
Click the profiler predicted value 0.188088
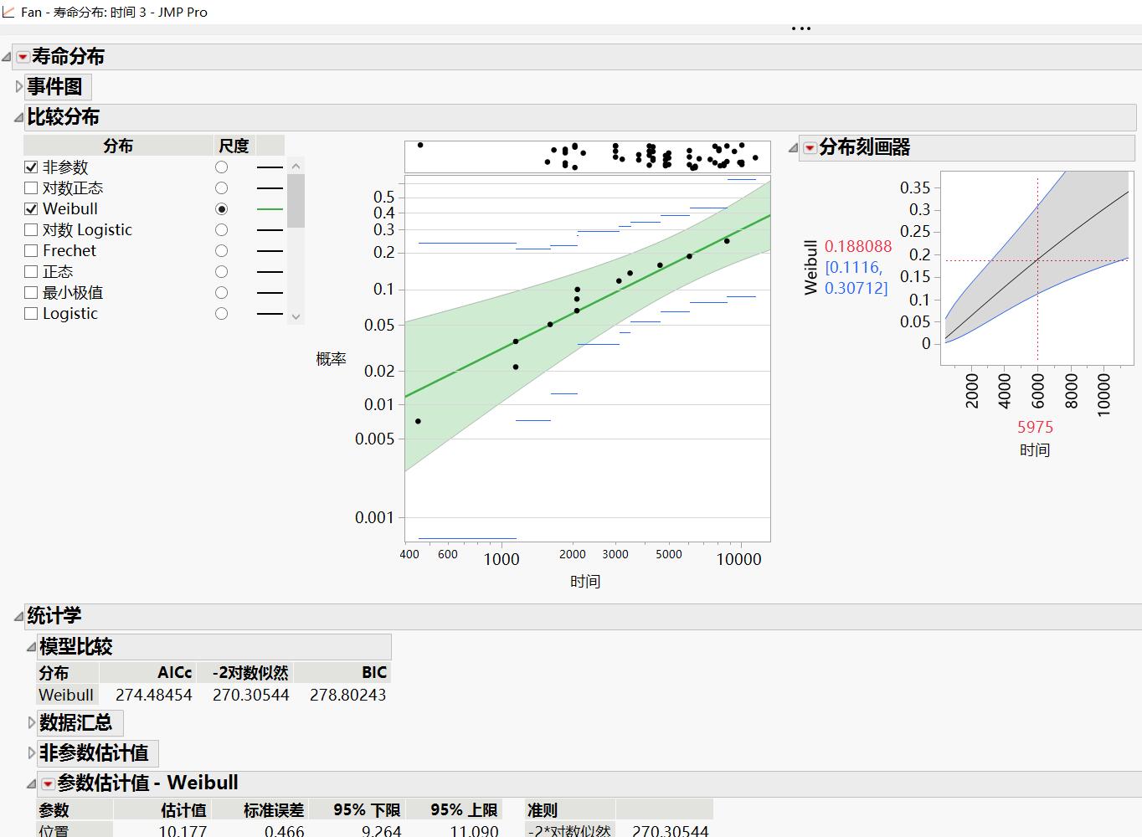tap(858, 246)
